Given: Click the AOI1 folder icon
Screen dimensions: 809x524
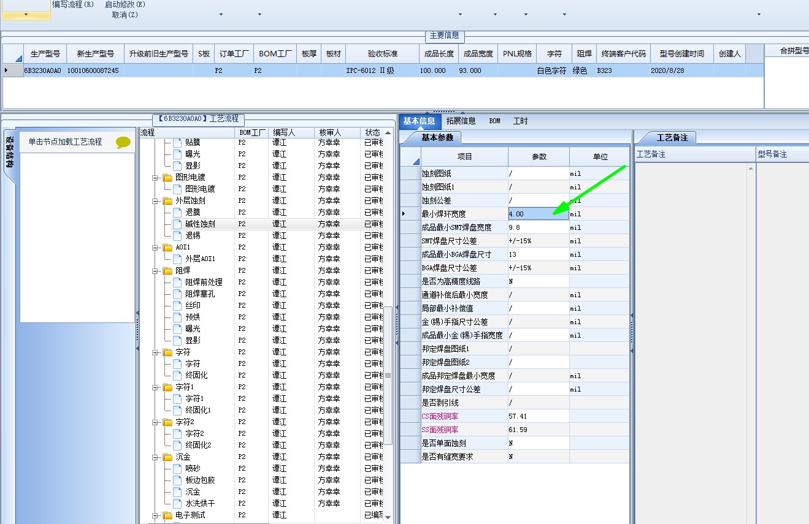Looking at the screenshot, I should click(x=167, y=248).
